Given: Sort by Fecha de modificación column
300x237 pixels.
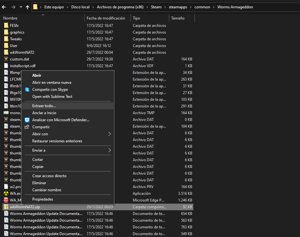Looking at the screenshot, I should click(x=106, y=18).
